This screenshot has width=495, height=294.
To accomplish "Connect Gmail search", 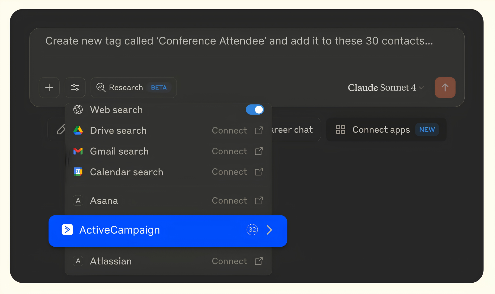I will coord(229,151).
